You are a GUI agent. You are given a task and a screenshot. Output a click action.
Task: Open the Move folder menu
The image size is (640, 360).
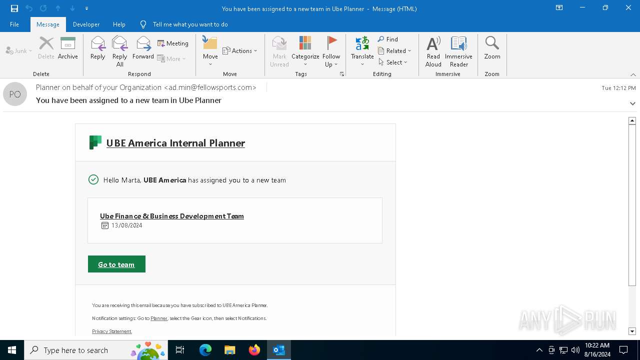point(210,51)
